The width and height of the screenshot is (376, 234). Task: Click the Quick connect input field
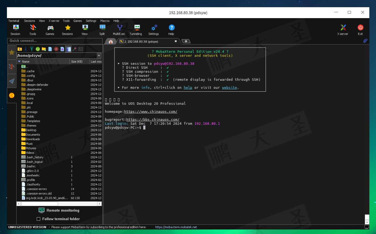(55, 41)
